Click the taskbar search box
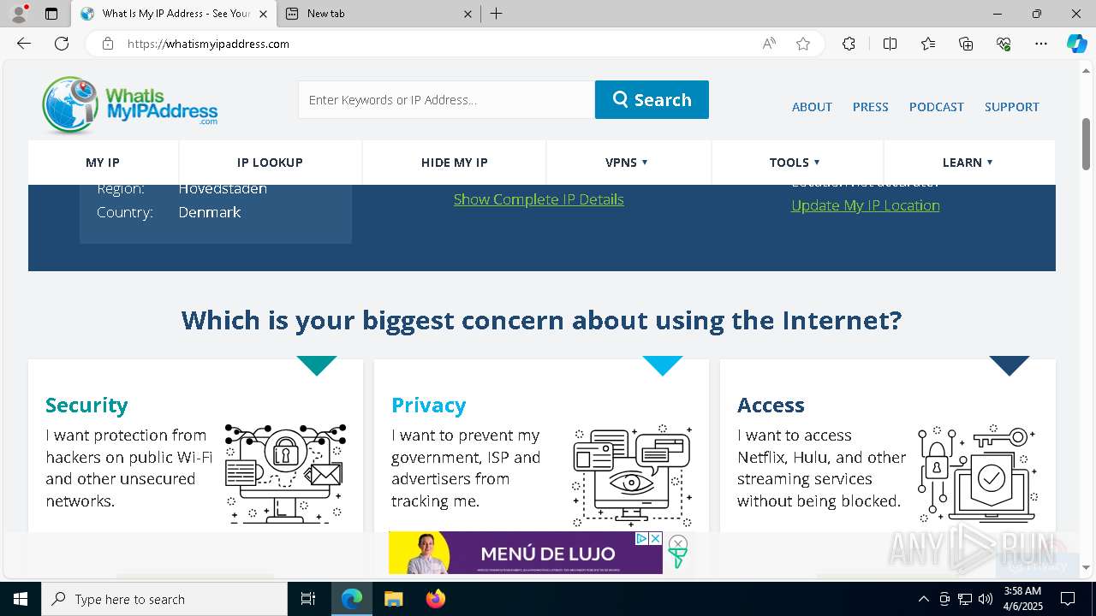Viewport: 1096px width, 616px height. click(x=164, y=599)
